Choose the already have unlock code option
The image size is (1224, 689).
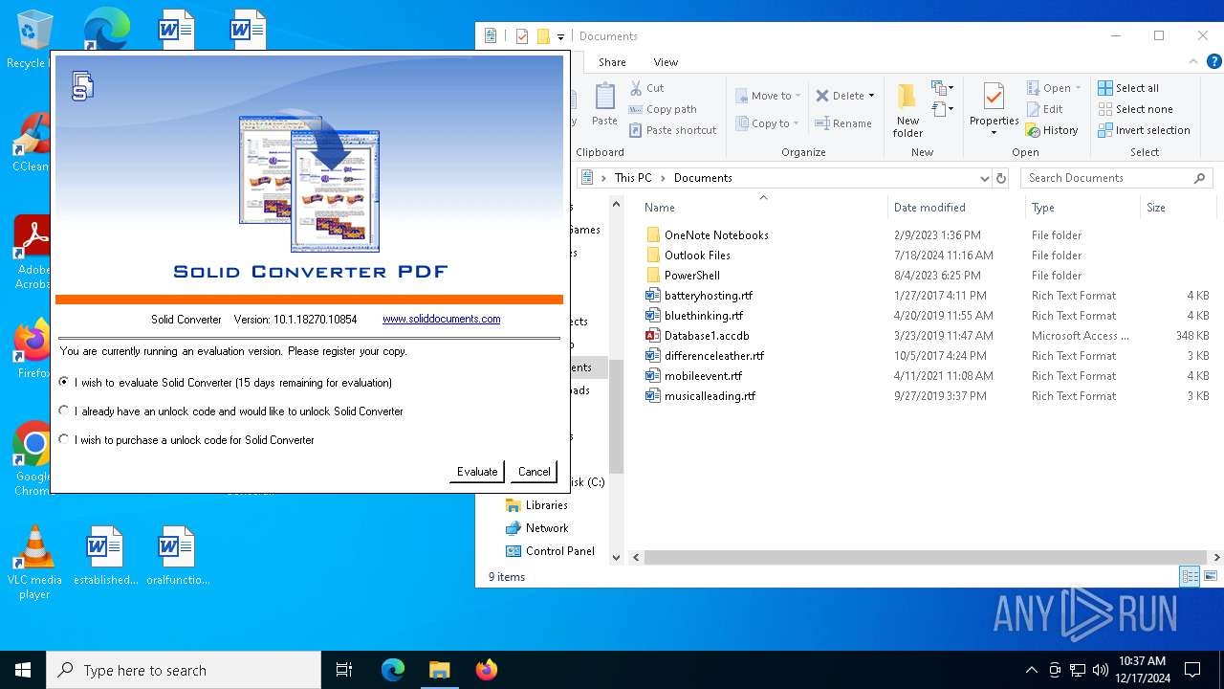64,411
